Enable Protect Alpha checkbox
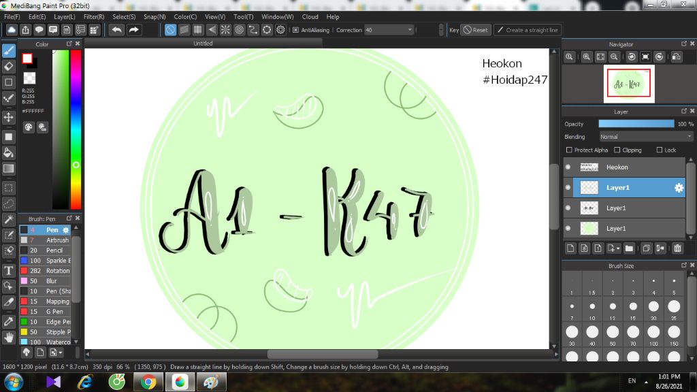Viewport: 697px width, 392px height. coord(569,150)
